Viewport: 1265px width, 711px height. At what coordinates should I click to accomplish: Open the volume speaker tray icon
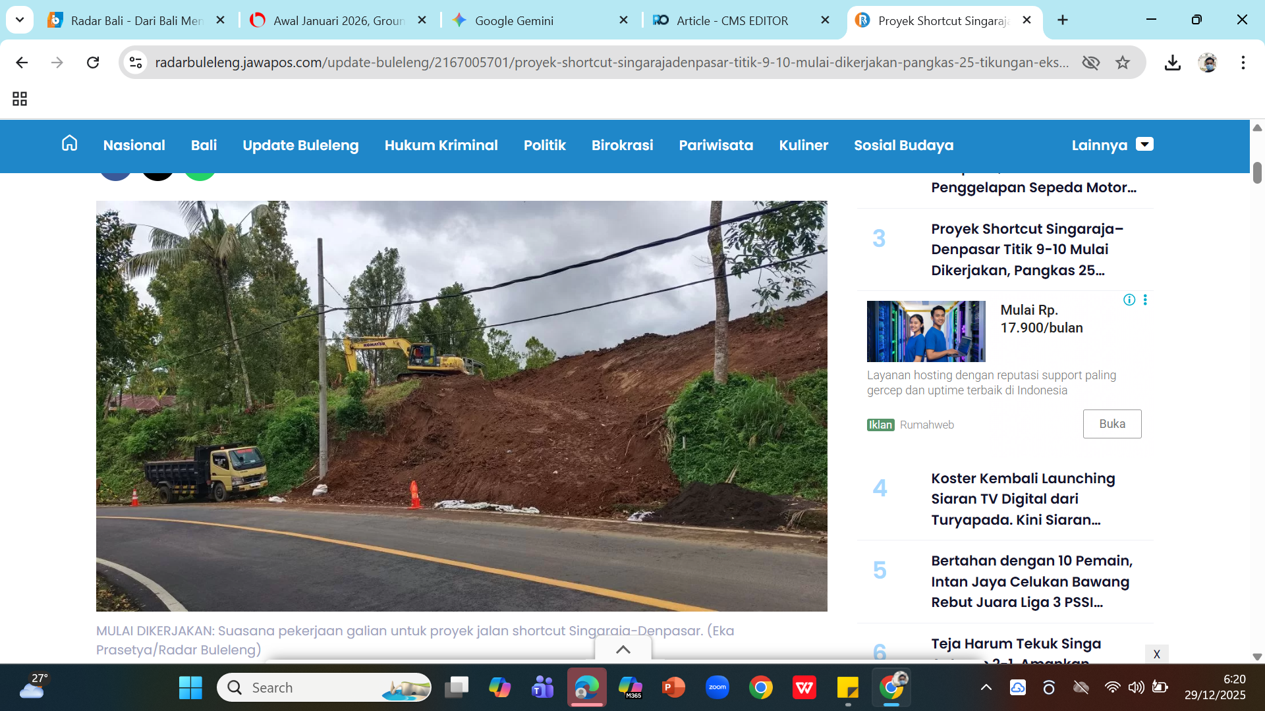point(1136,688)
